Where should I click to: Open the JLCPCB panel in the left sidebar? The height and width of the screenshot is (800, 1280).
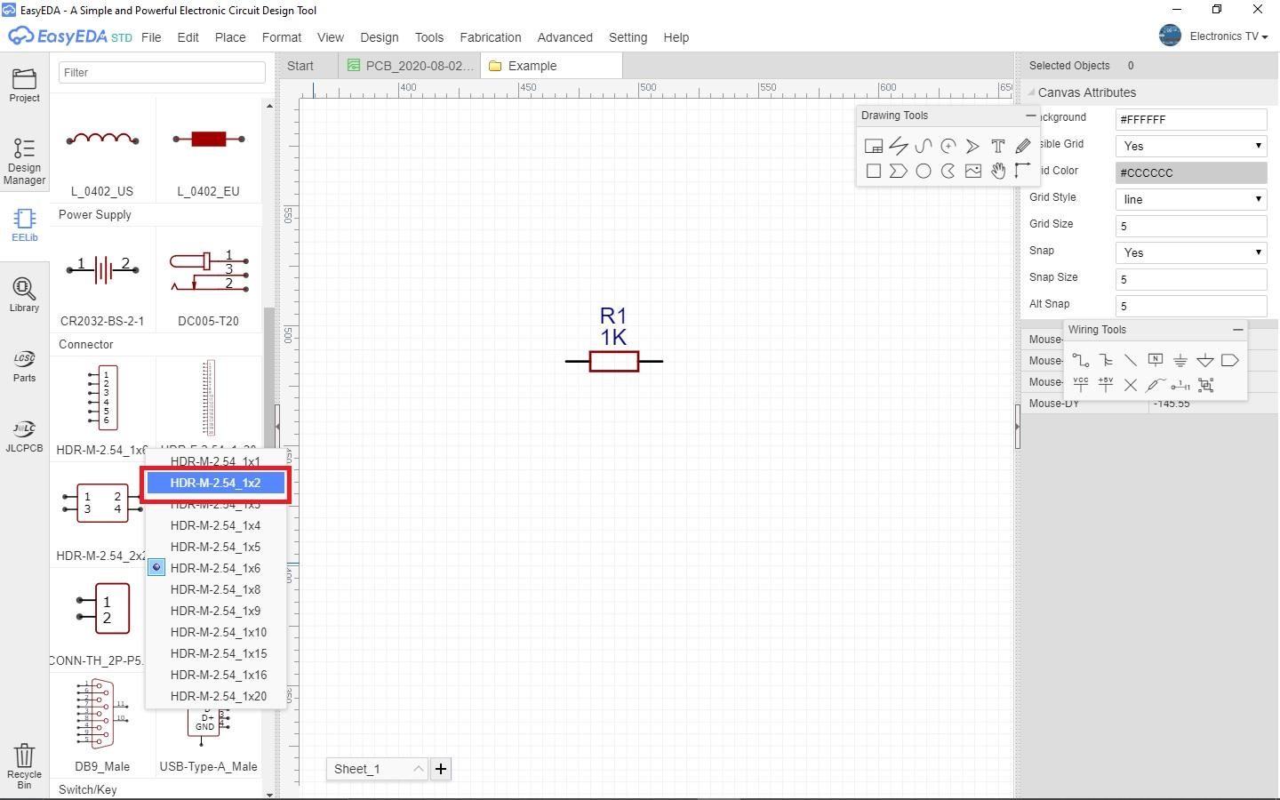click(24, 436)
